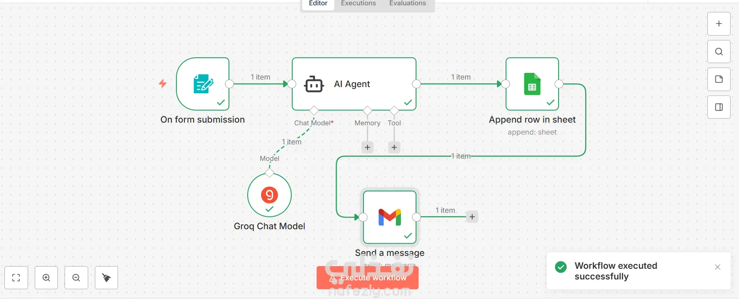Click the 'Workflow executed successfully' text
The width and height of the screenshot is (739, 299).
(616, 271)
